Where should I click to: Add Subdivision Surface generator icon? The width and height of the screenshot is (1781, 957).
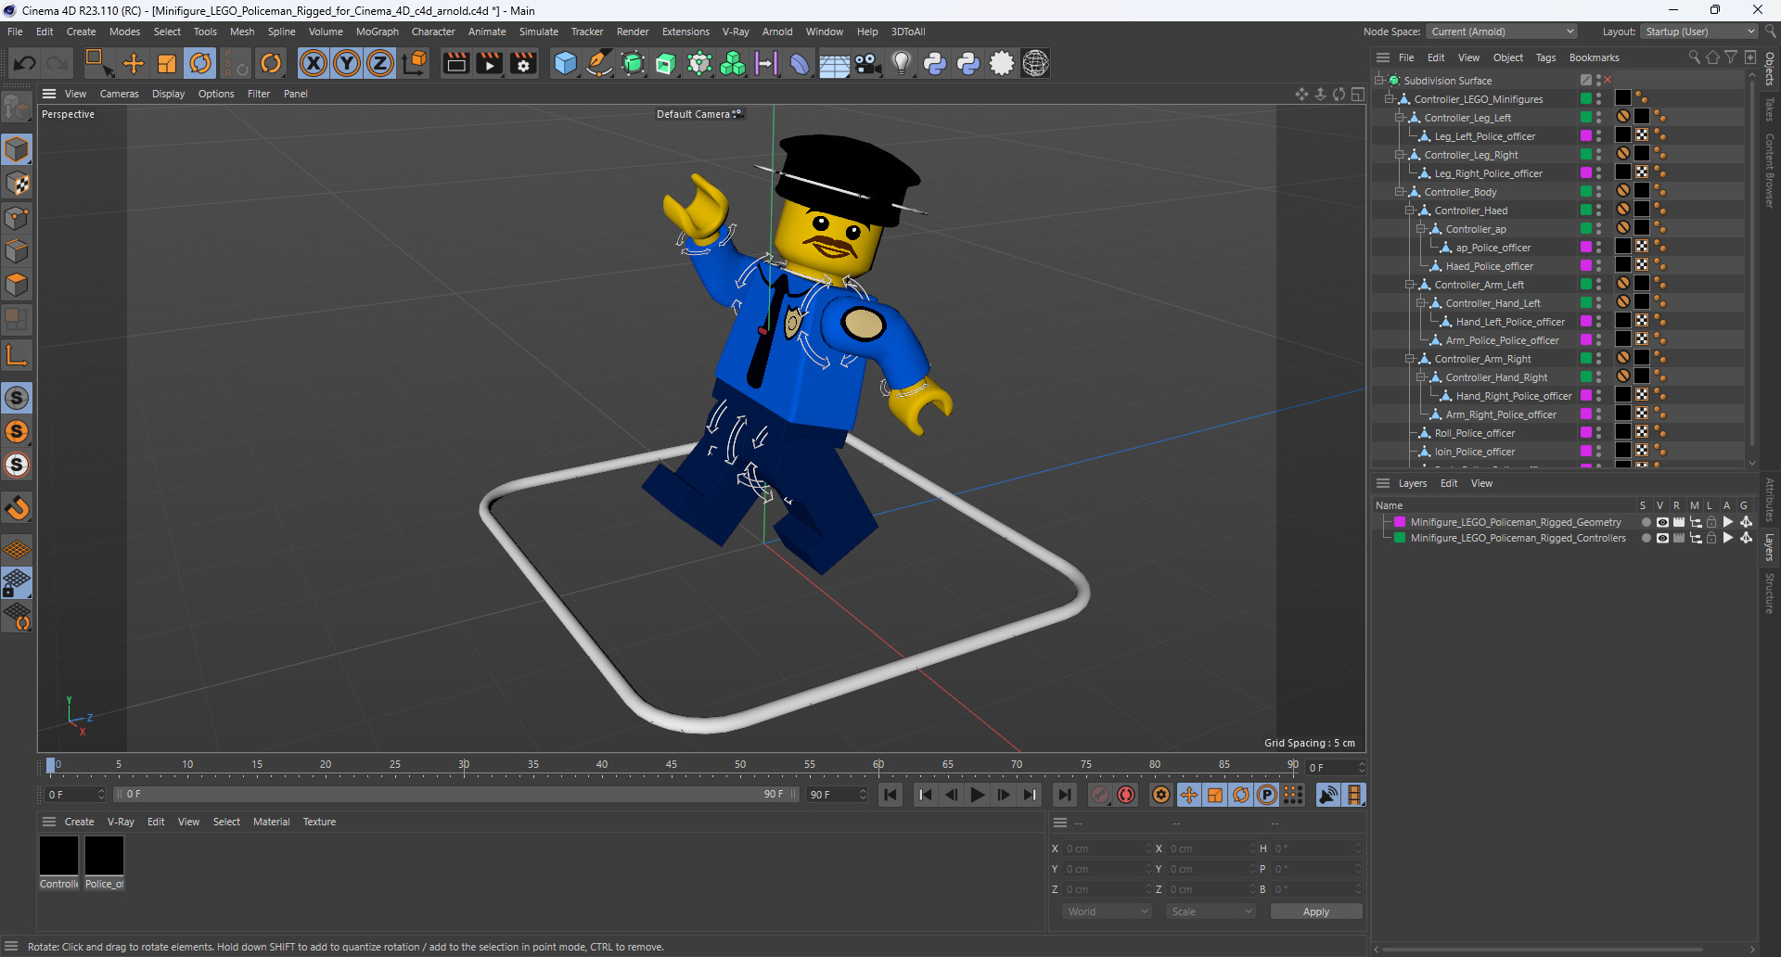(633, 63)
